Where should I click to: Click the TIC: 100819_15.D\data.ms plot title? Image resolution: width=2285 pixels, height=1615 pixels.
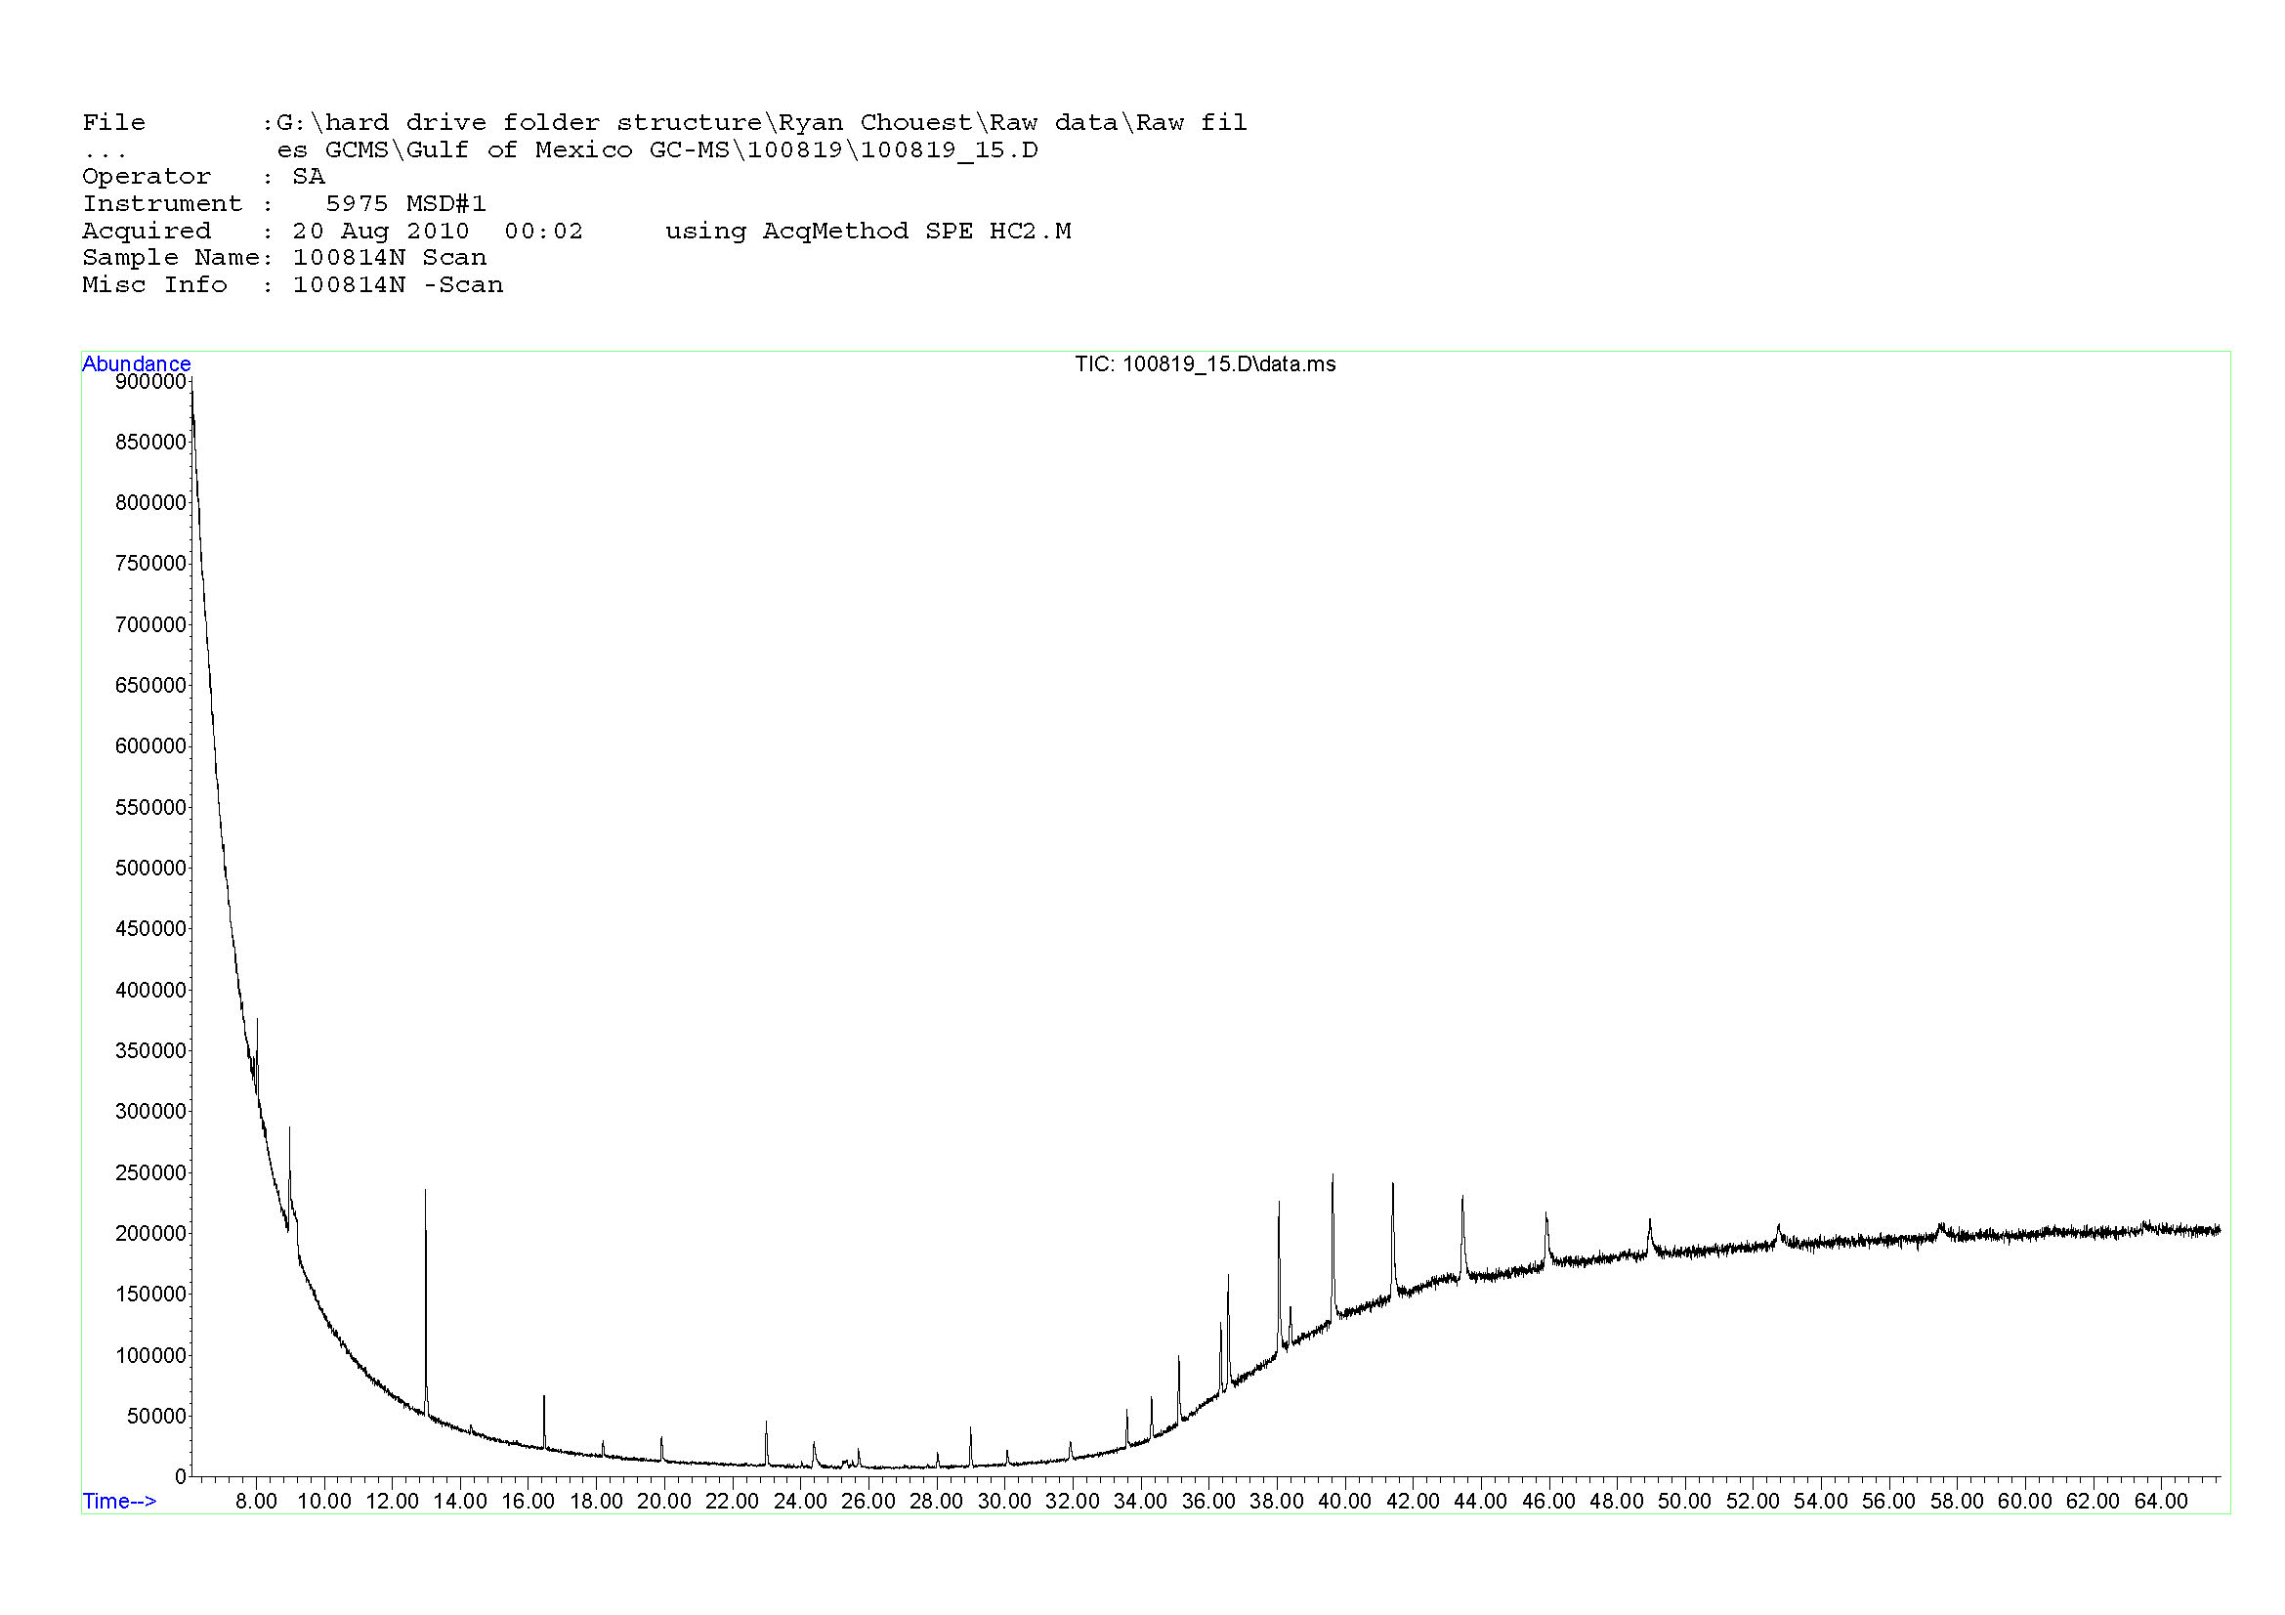click(1205, 364)
